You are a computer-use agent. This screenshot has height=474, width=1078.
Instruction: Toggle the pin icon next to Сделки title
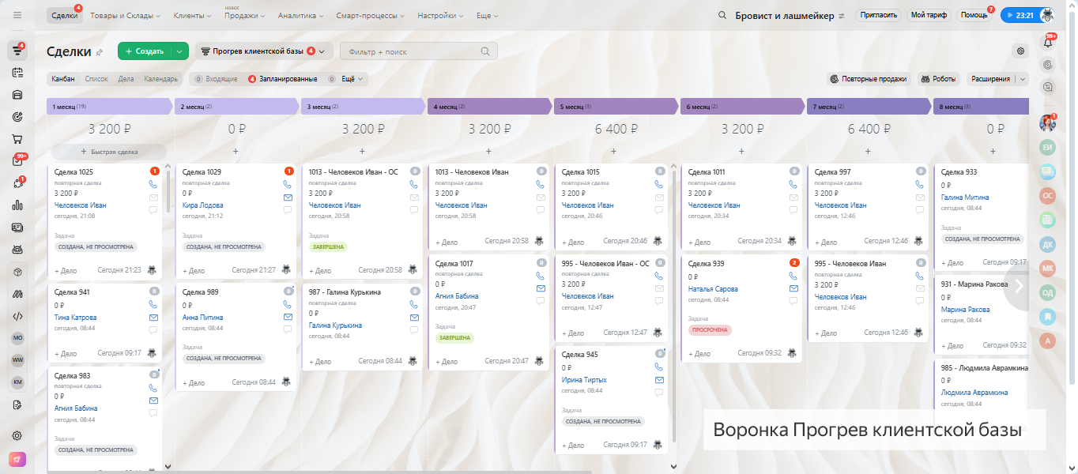[x=99, y=52]
